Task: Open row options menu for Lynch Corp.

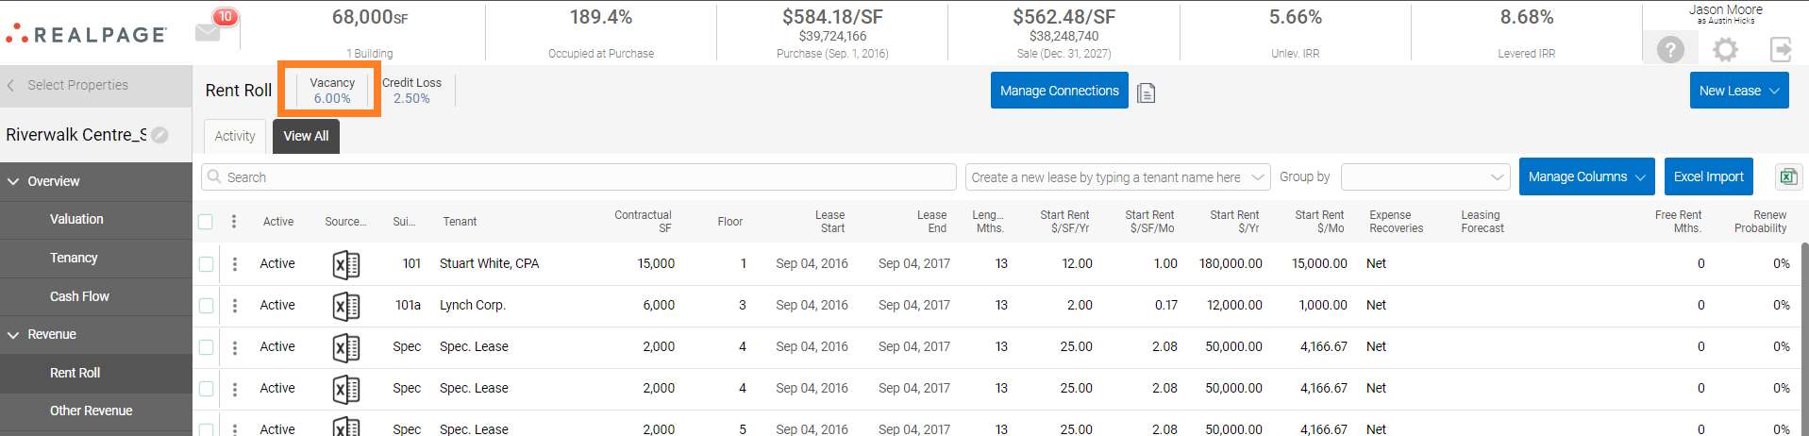Action: 235,306
